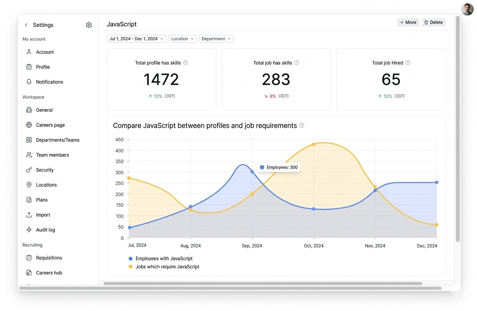Screen dimensions: 477x311
Task: Go to Team members settings
Action: [52, 155]
